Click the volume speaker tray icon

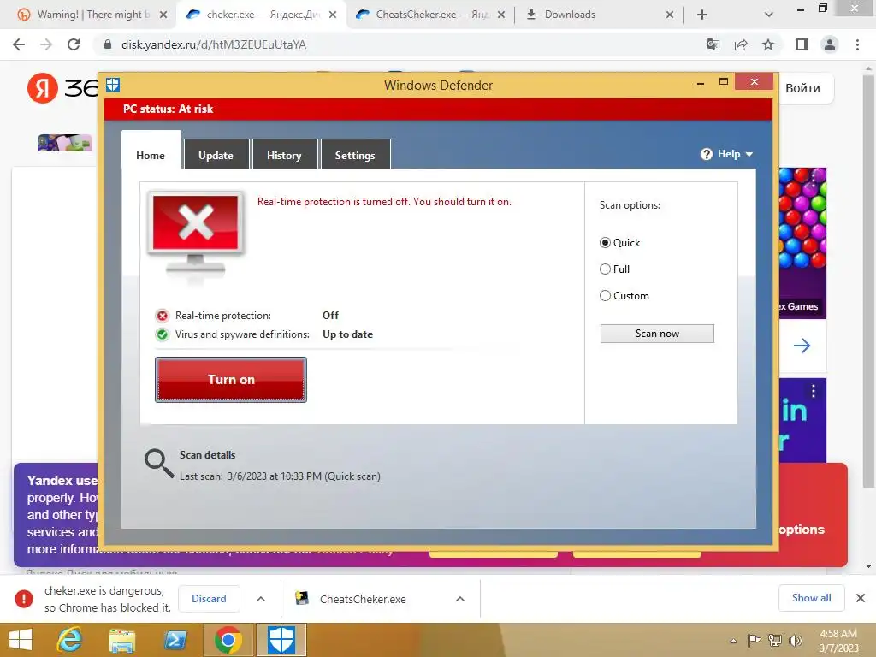[x=795, y=641]
